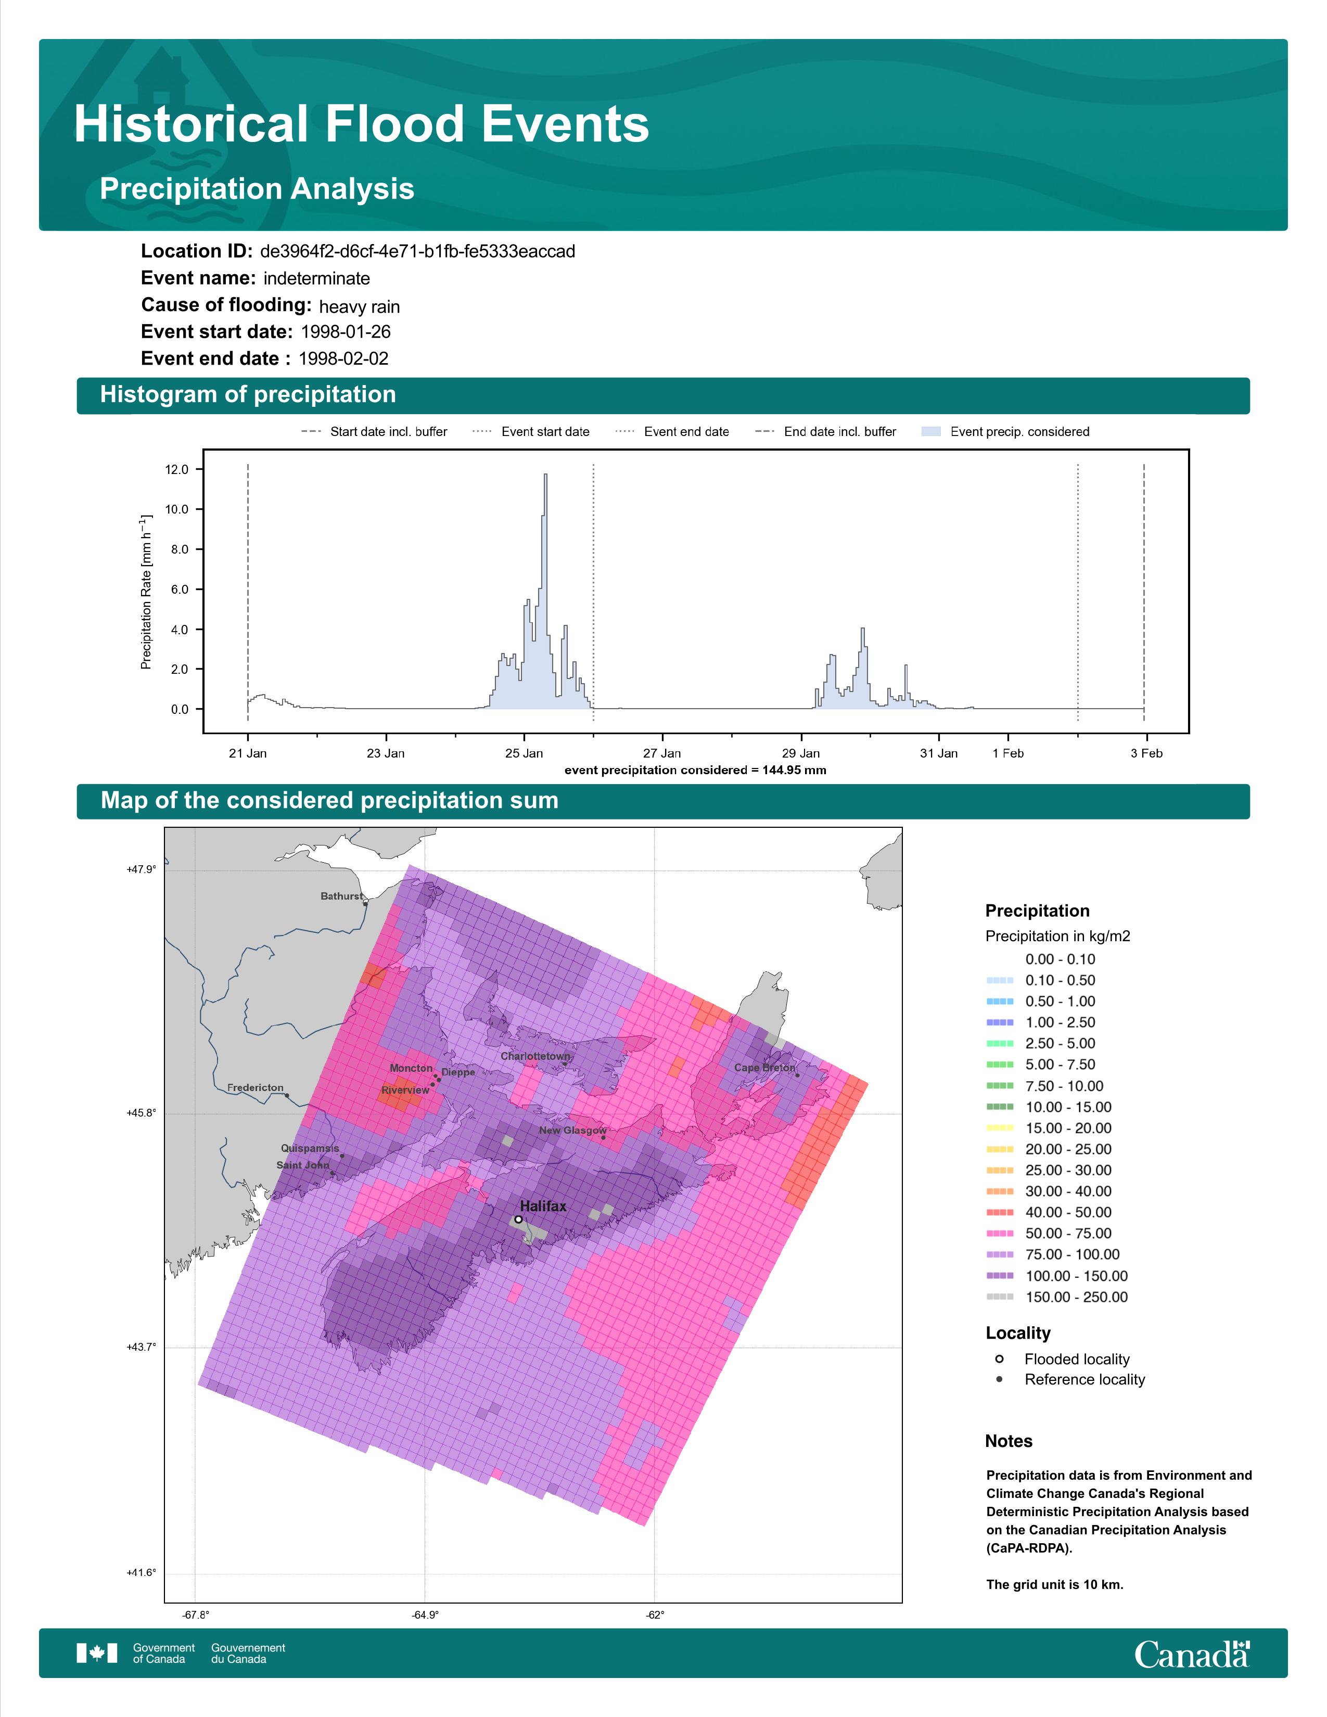Viewport: 1327px width, 1717px height.
Task: Click the start date 1998-01-26
Action: click(346, 332)
